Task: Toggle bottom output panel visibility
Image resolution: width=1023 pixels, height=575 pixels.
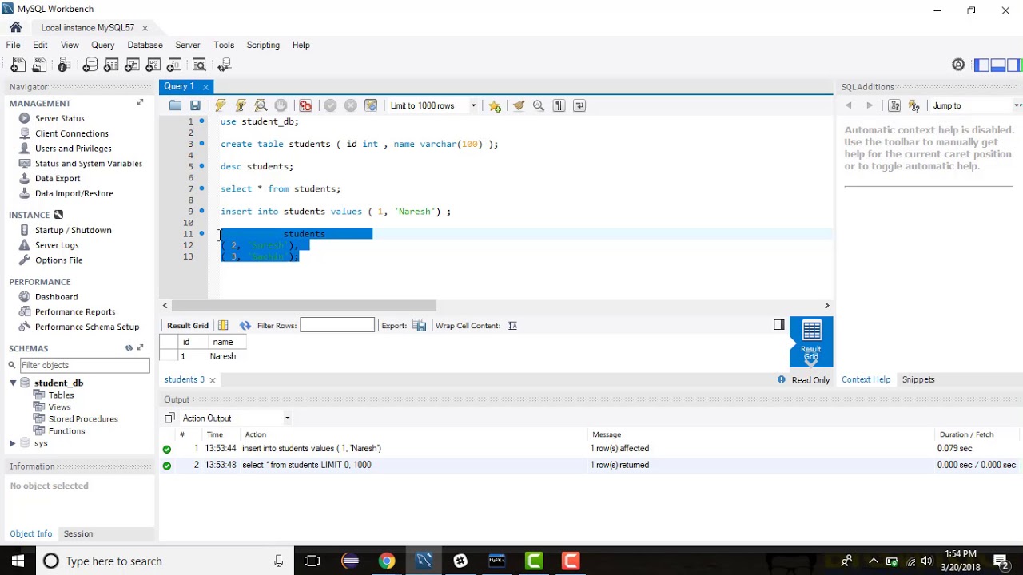Action: click(998, 65)
